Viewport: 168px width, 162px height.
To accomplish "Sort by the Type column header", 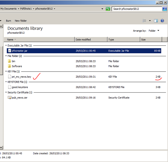I will point(124,40).
